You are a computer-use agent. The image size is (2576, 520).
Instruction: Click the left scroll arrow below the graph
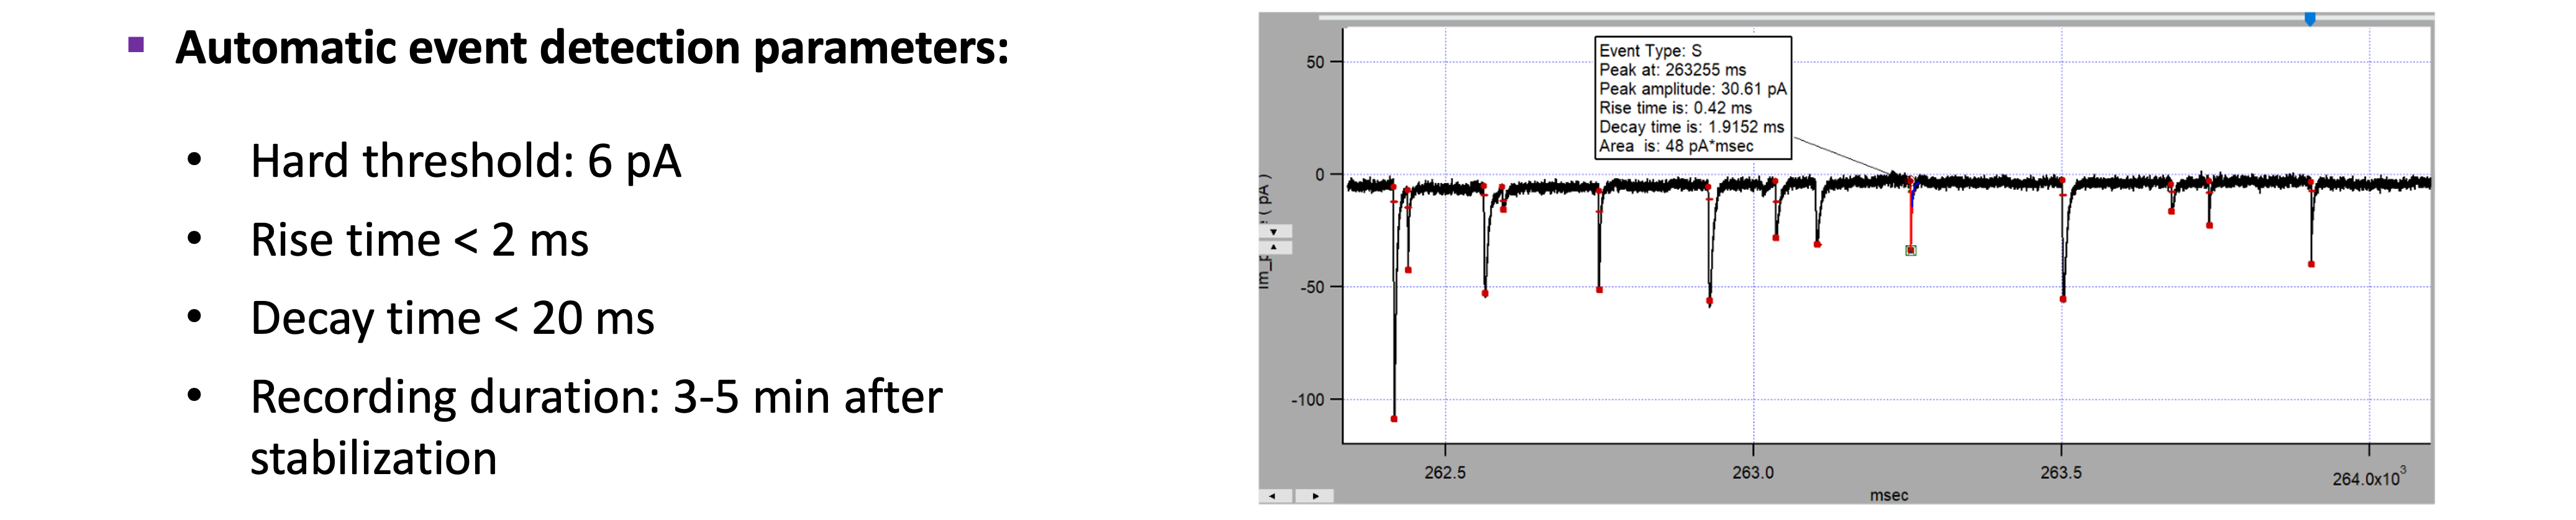click(x=1273, y=495)
